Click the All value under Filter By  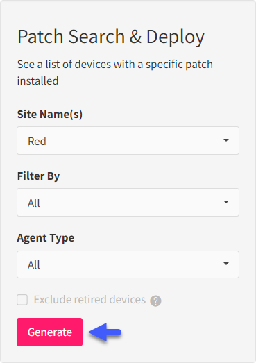tap(34, 203)
